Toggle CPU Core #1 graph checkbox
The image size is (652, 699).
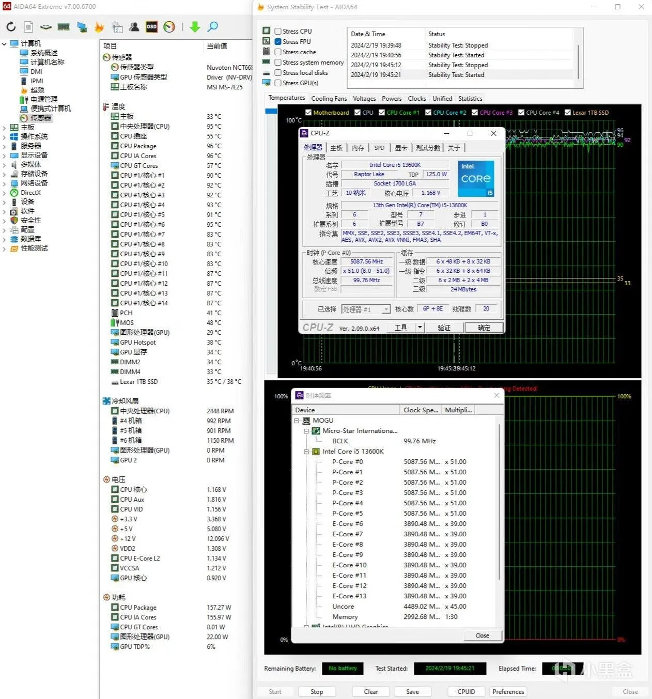382,112
